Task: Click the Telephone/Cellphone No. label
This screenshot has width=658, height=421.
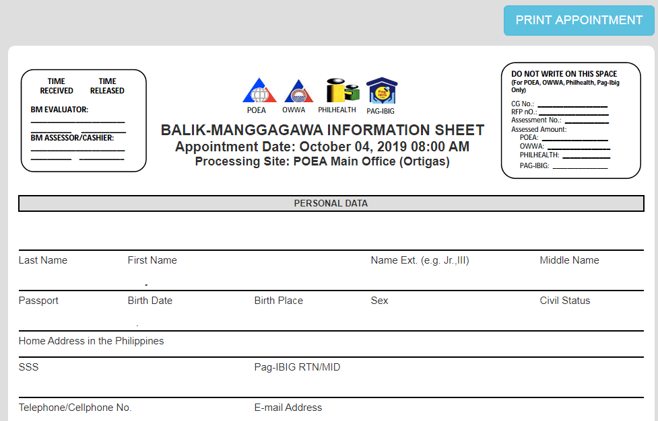Action: [x=75, y=408]
